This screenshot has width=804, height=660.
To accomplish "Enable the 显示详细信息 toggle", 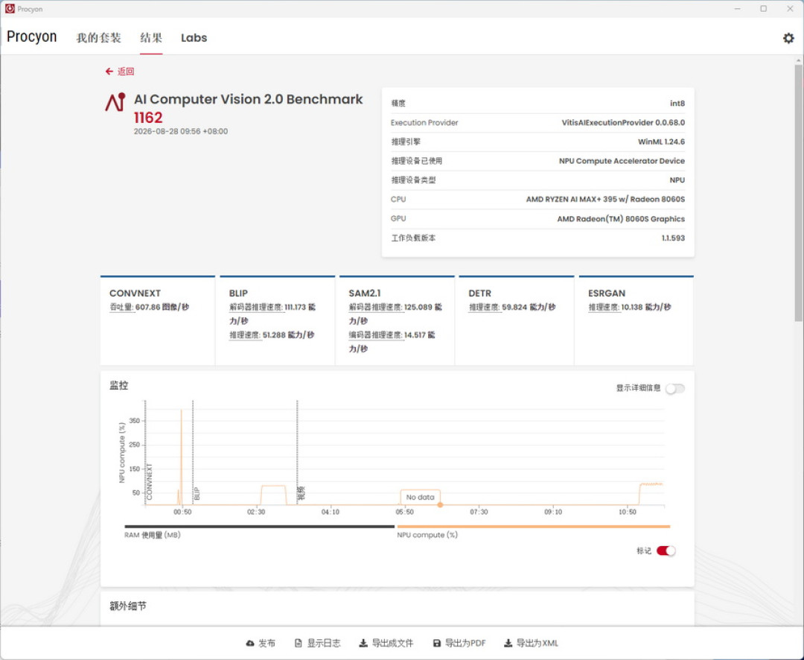I will pyautogui.click(x=674, y=389).
